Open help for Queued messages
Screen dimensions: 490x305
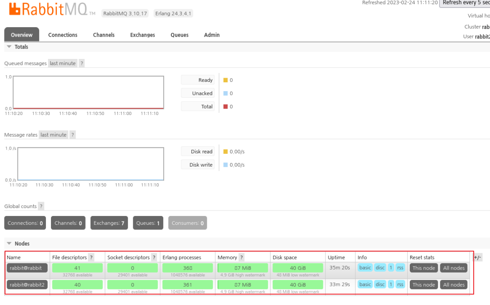pos(81,64)
